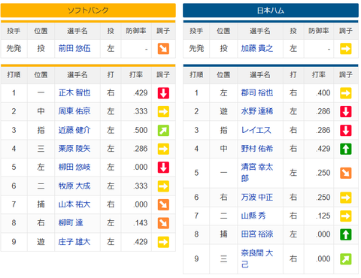Open 奈良間 大己 player link
The height and width of the screenshot is (278, 361).
(x=257, y=258)
